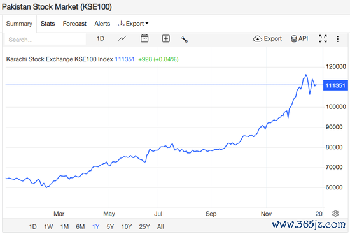Viewport: 350px width, 234px height.
Task: Click the Sep x-axis label
Action: pyautogui.click(x=211, y=214)
